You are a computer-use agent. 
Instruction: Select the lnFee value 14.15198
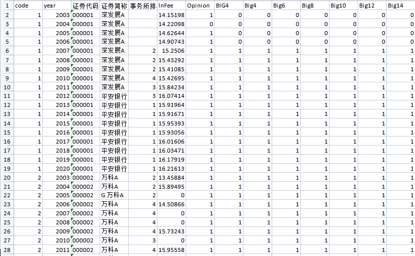[171, 15]
